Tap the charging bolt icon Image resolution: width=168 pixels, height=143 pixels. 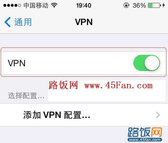click(164, 5)
